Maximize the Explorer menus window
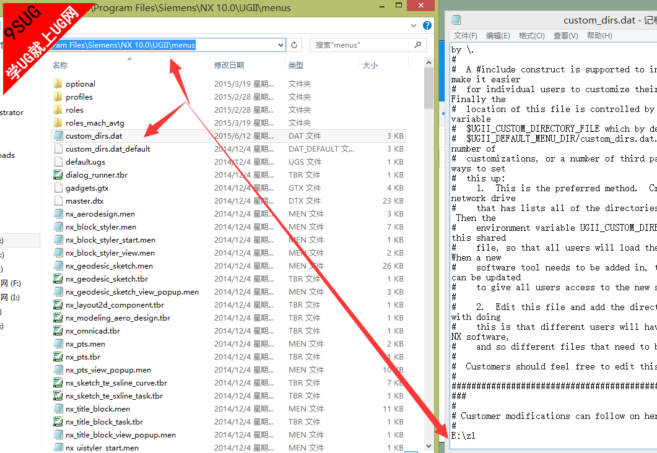 399,6
